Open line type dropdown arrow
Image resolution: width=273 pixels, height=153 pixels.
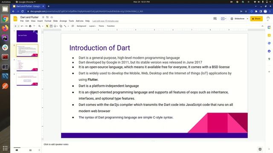(x=68, y=26)
